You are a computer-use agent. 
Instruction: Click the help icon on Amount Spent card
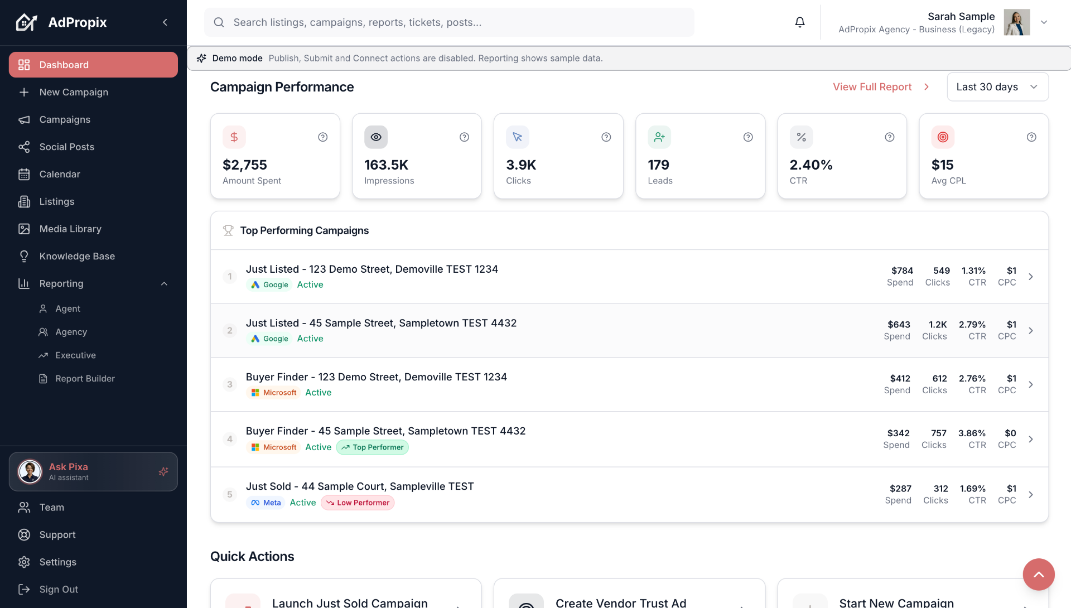click(x=323, y=137)
